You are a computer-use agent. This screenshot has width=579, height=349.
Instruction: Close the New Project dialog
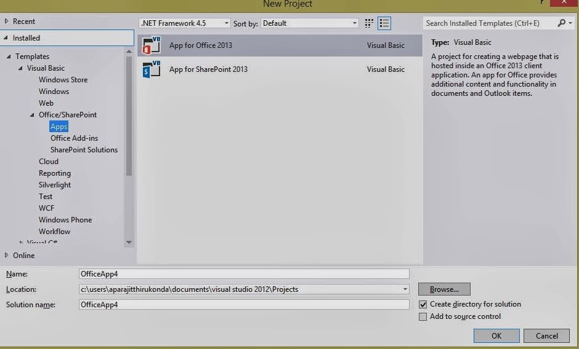564,2
